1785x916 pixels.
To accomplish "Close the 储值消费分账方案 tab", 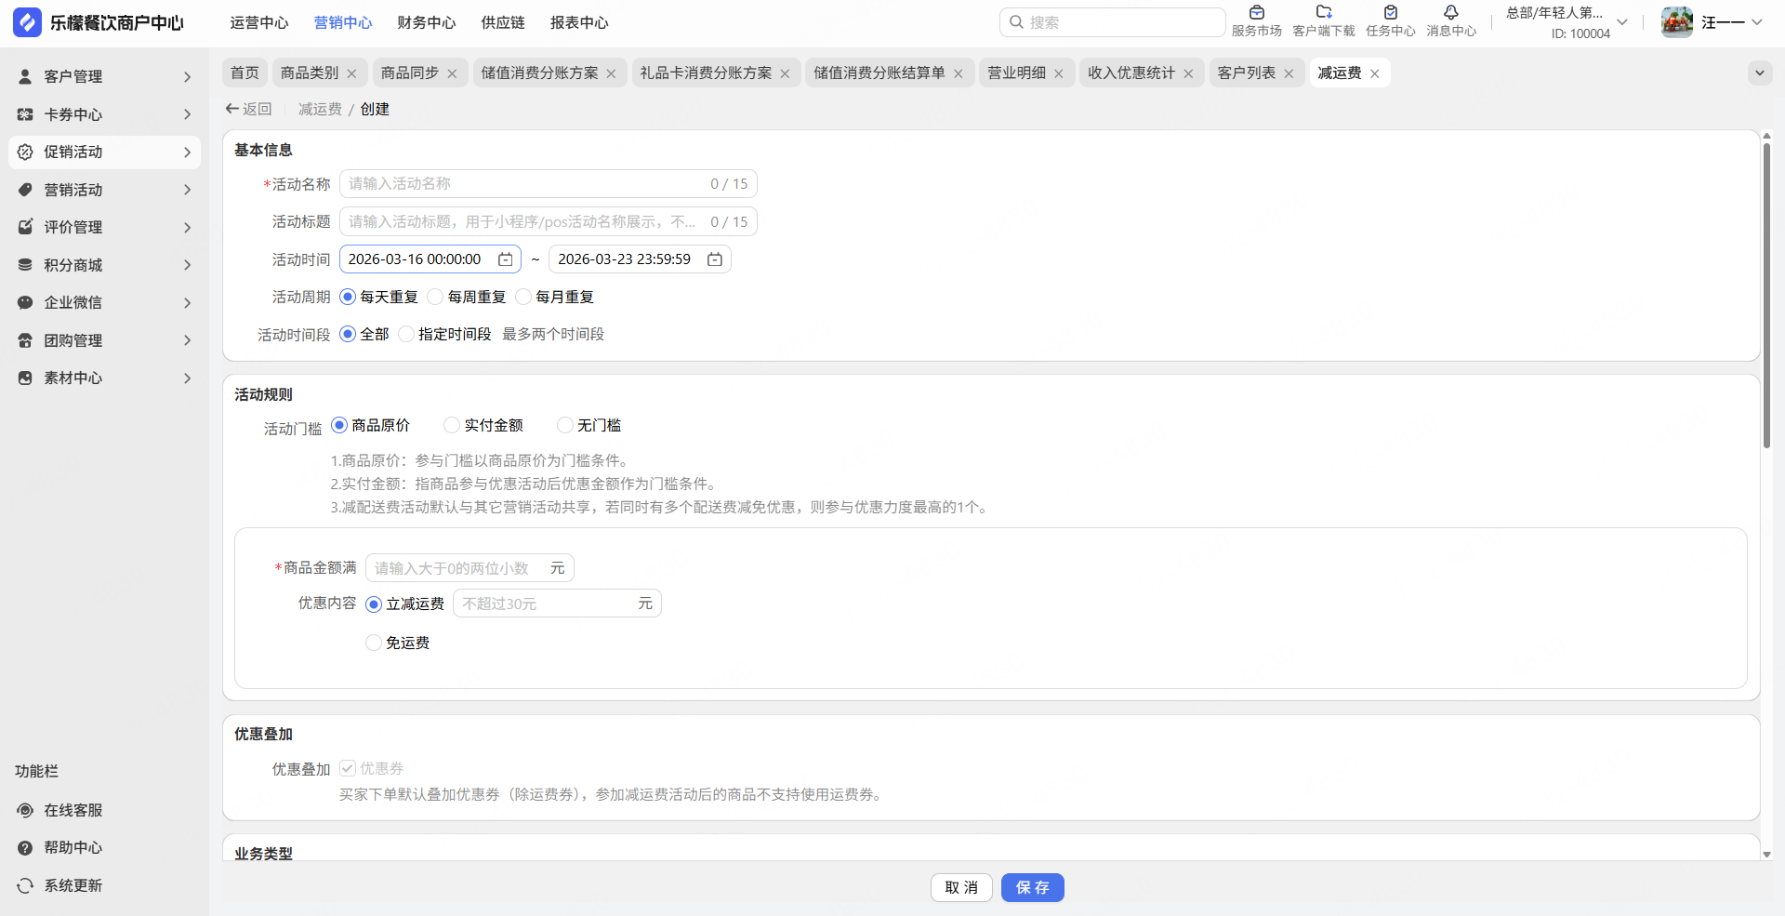I will point(611,73).
